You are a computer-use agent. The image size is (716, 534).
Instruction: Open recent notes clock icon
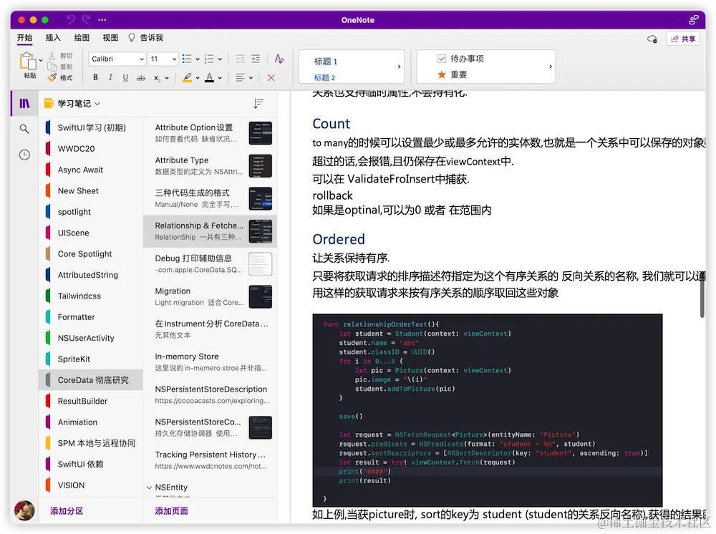tap(24, 155)
